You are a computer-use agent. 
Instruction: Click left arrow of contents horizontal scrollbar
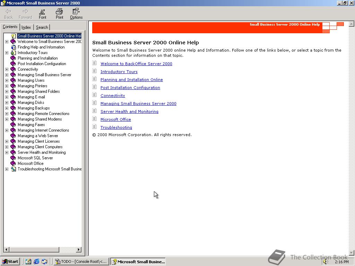coord(6,249)
